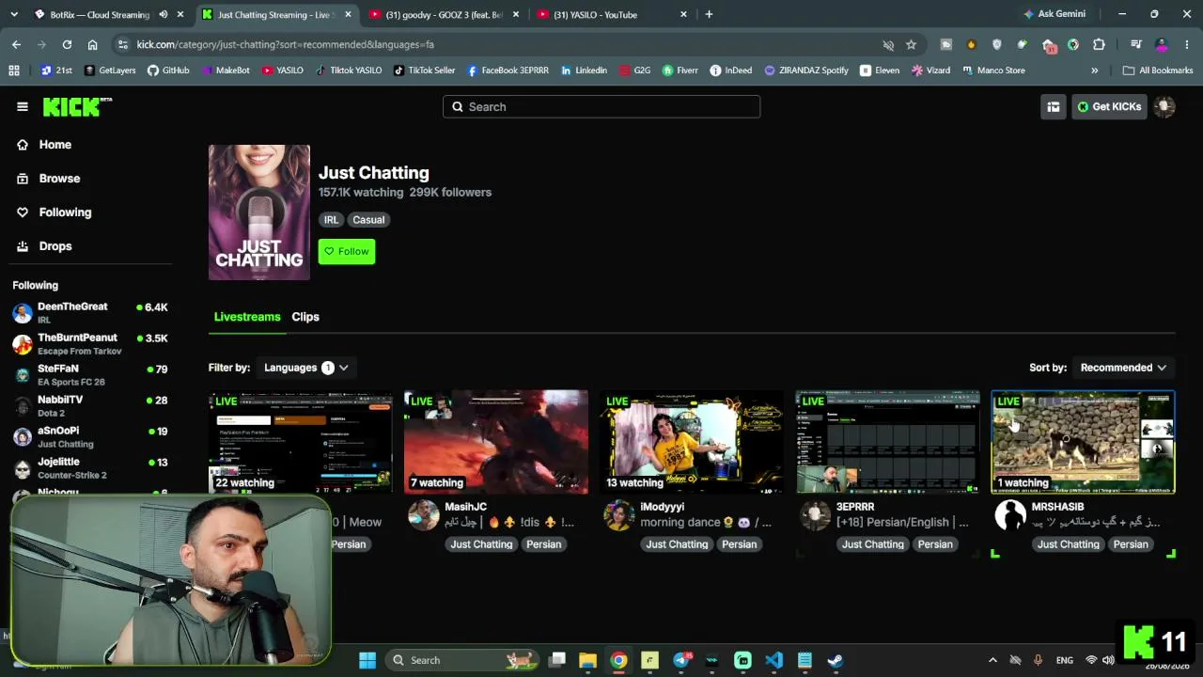Viewport: 1203px width, 677px height.
Task: Click iModyyyi's channel avatar
Action: pyautogui.click(x=619, y=514)
